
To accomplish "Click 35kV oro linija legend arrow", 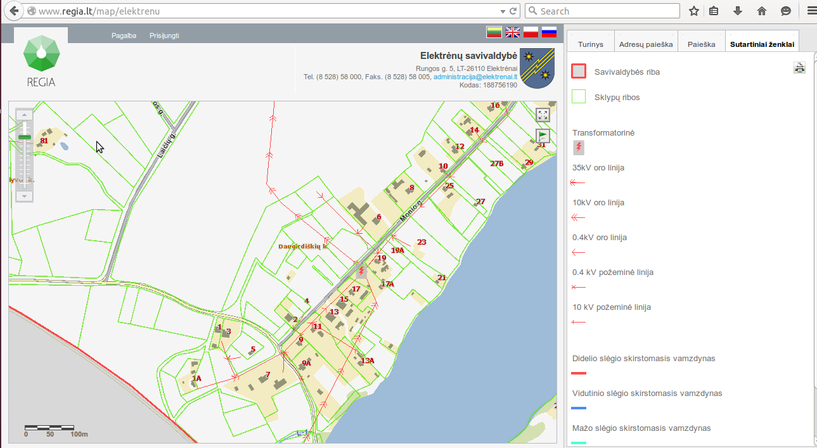I will click(x=578, y=182).
